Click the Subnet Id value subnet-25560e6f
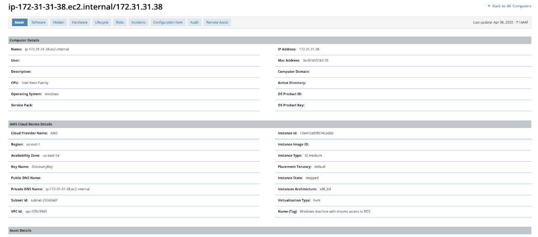The image size is (538, 237). pyautogui.click(x=44, y=200)
